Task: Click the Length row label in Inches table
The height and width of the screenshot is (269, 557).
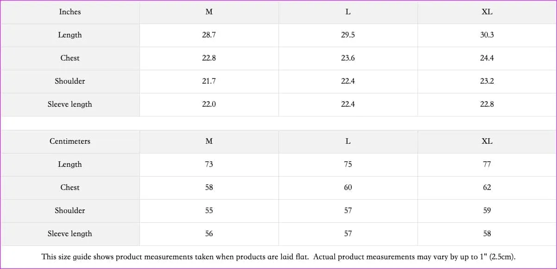Action: point(70,35)
